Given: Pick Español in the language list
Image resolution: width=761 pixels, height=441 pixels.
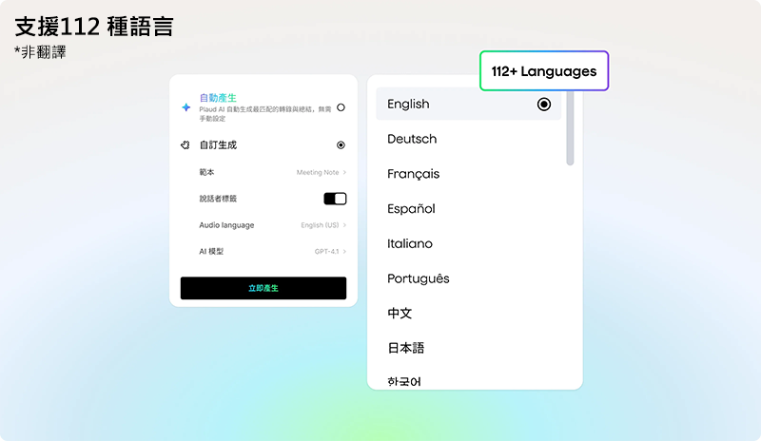Looking at the screenshot, I should [411, 209].
